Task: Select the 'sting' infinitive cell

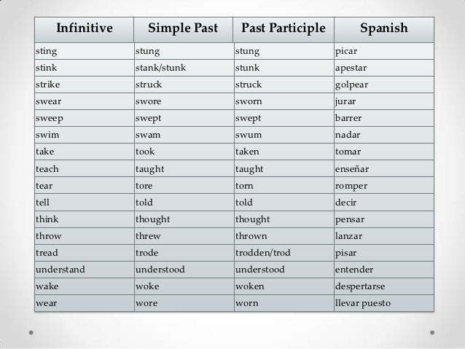Action: coord(85,51)
